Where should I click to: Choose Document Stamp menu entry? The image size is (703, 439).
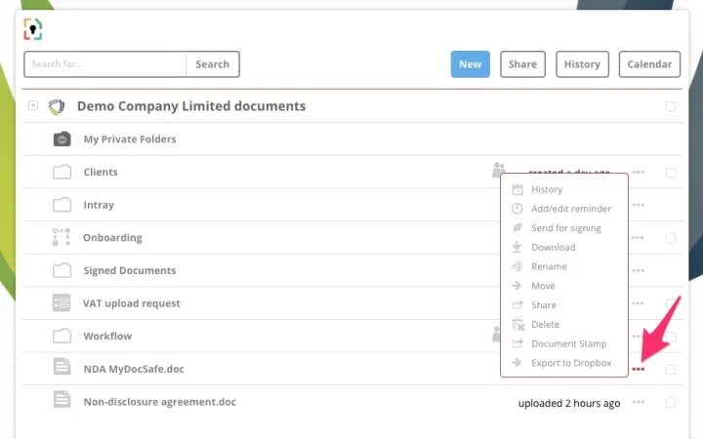[569, 343]
